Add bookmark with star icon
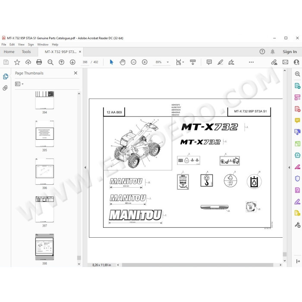Screen dimensions: 302x302 (17, 62)
